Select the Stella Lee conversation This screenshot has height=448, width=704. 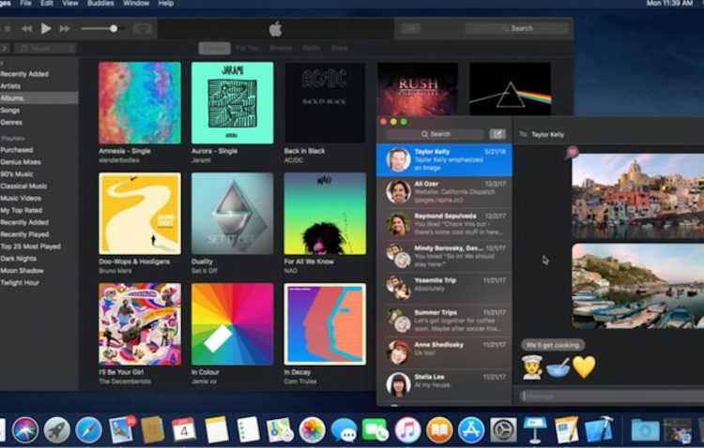click(x=444, y=385)
